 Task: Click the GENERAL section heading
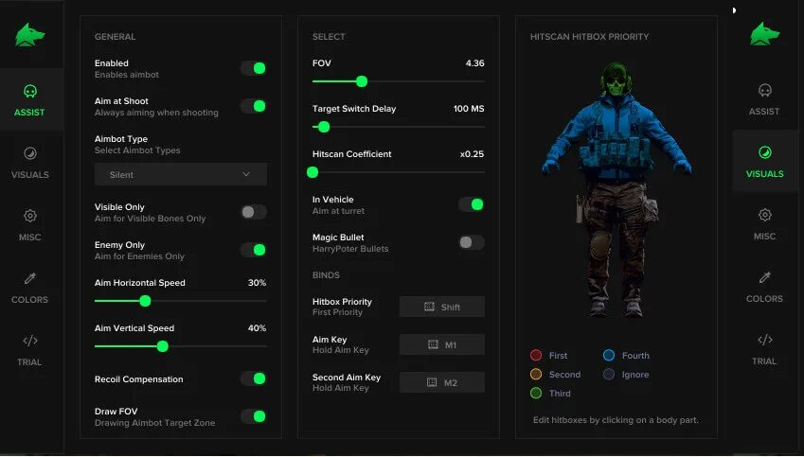(115, 37)
